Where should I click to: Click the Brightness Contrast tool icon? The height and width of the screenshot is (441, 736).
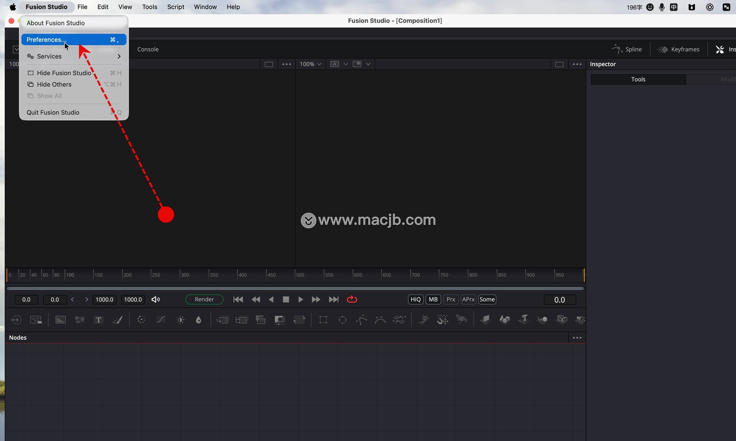[180, 320]
